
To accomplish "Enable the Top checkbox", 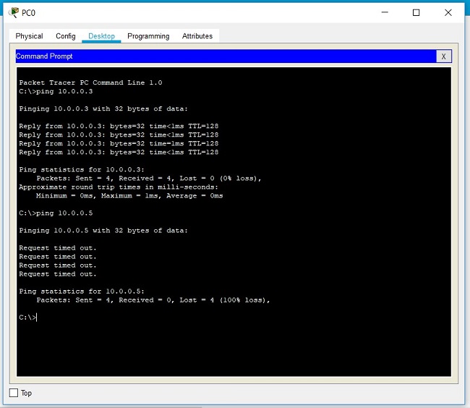I will (x=13, y=393).
